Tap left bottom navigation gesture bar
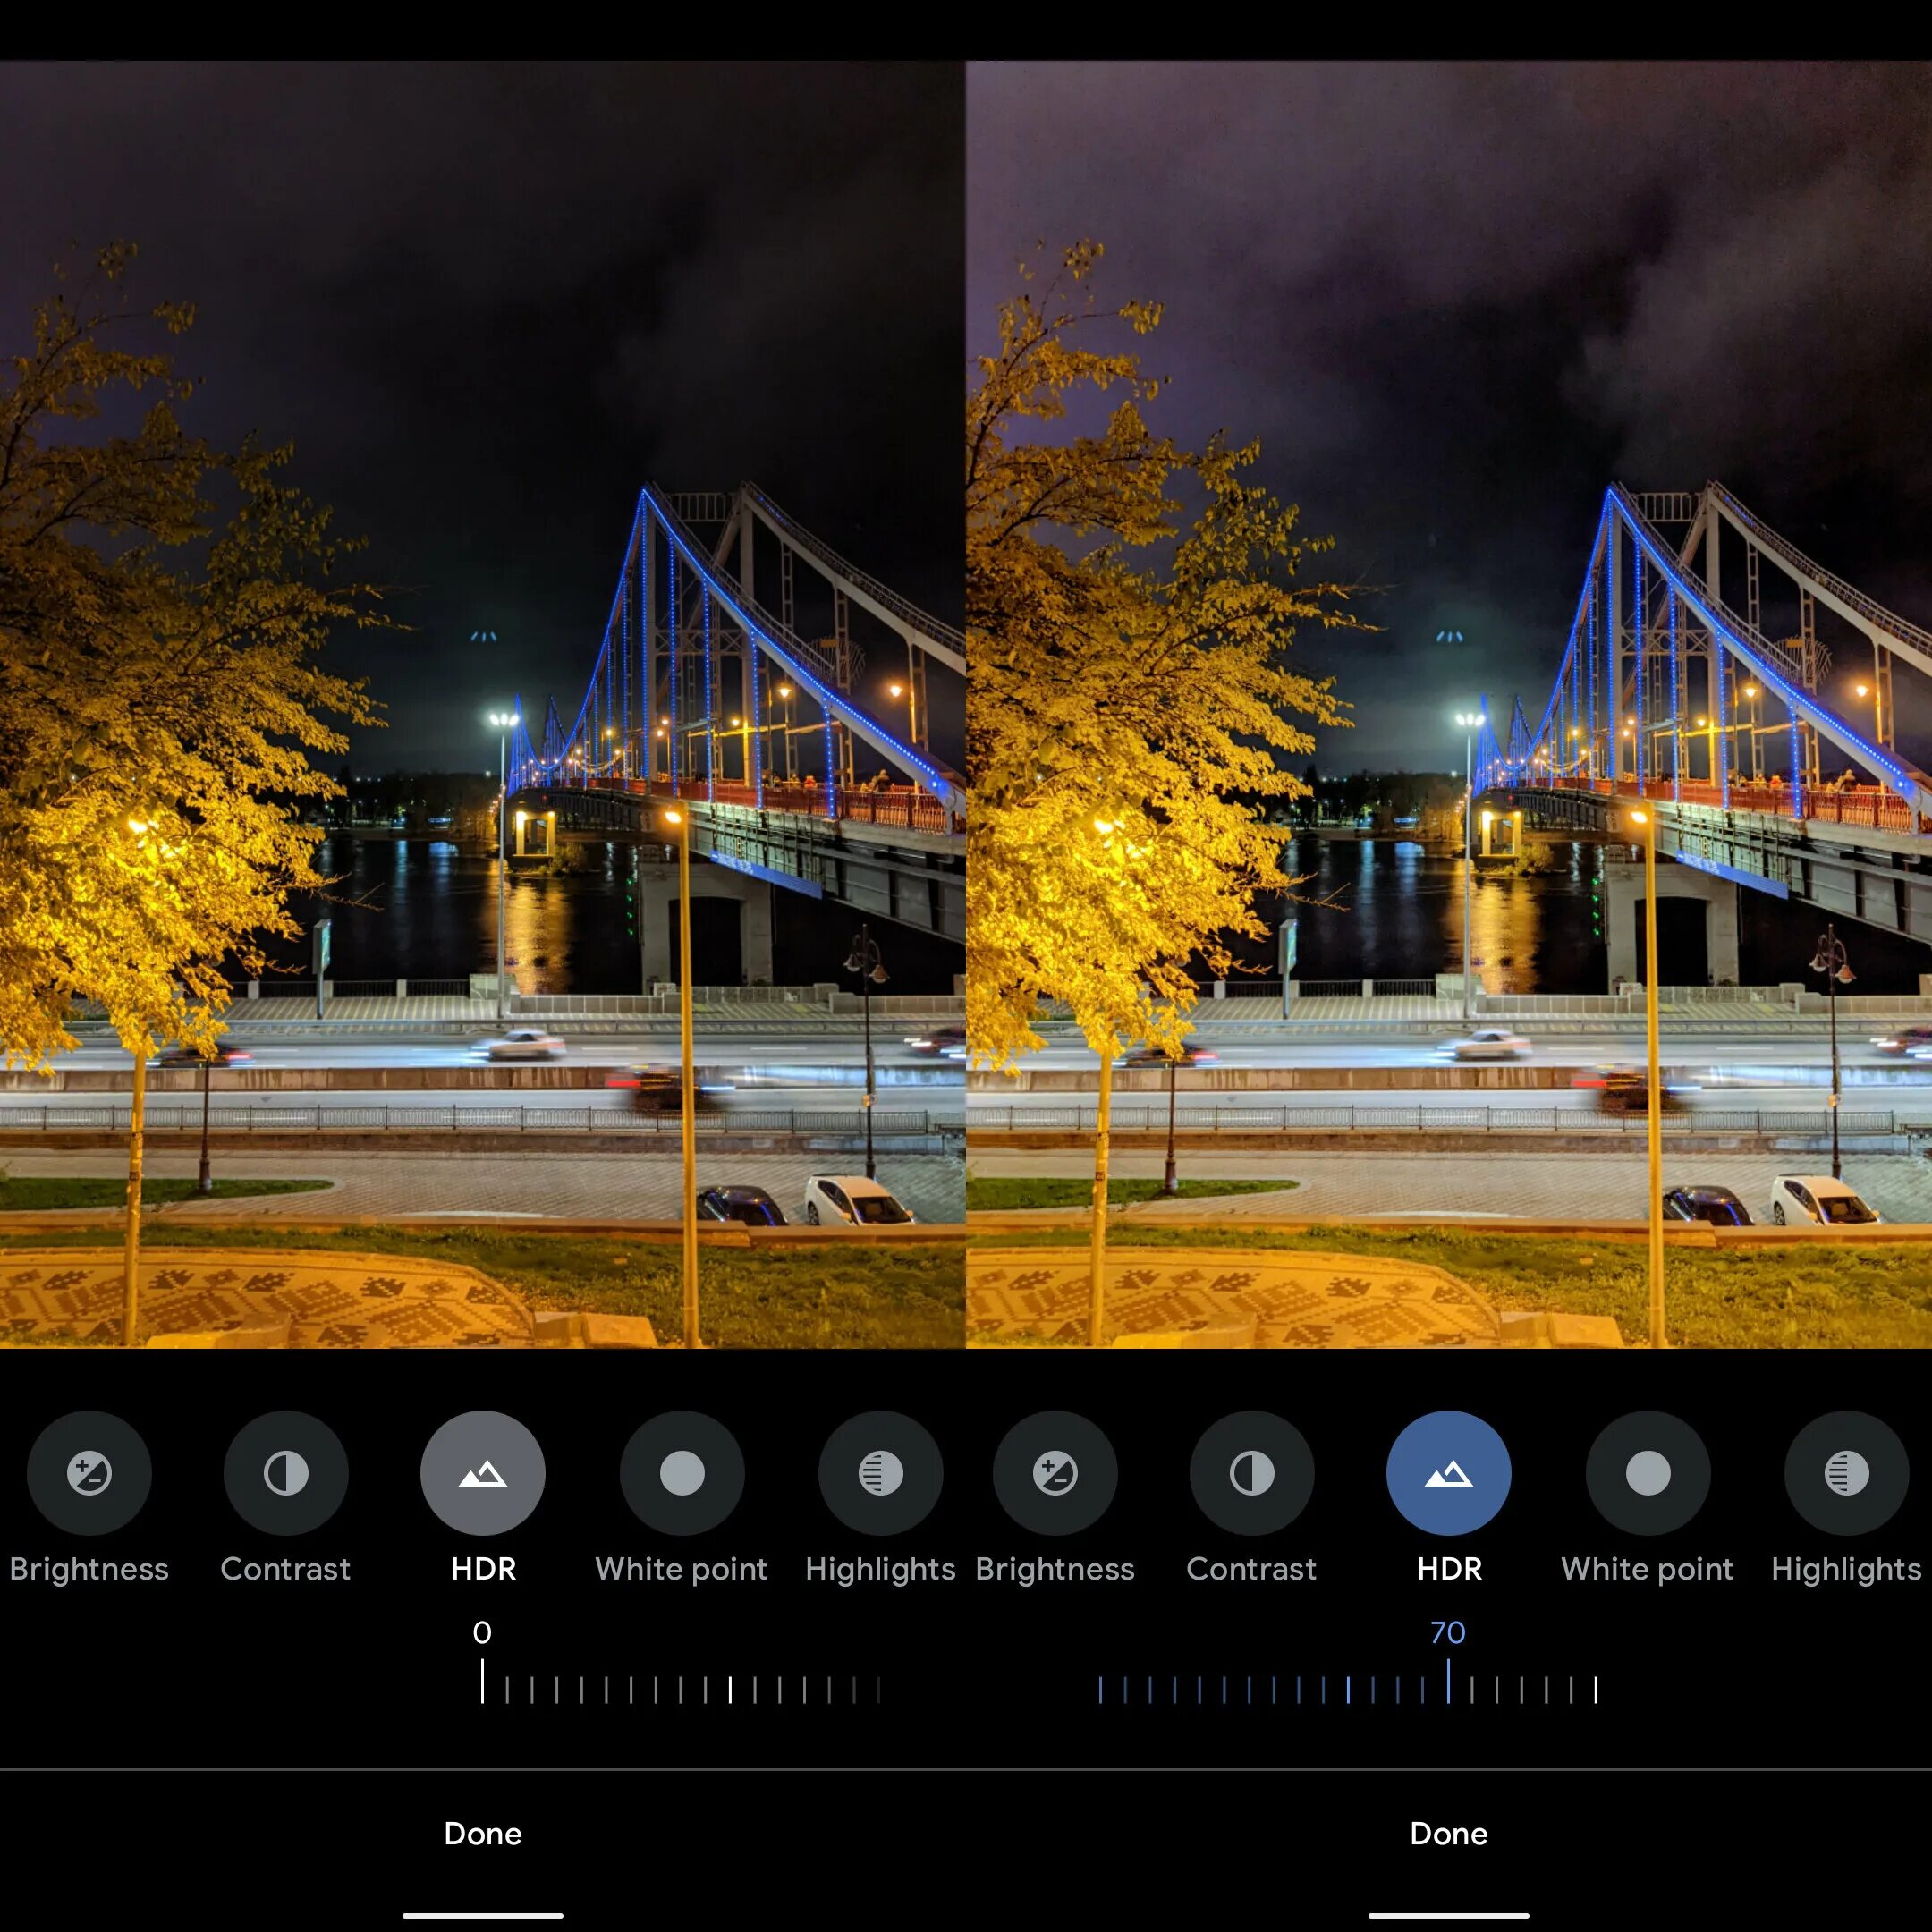1932x1932 pixels. (x=482, y=1915)
